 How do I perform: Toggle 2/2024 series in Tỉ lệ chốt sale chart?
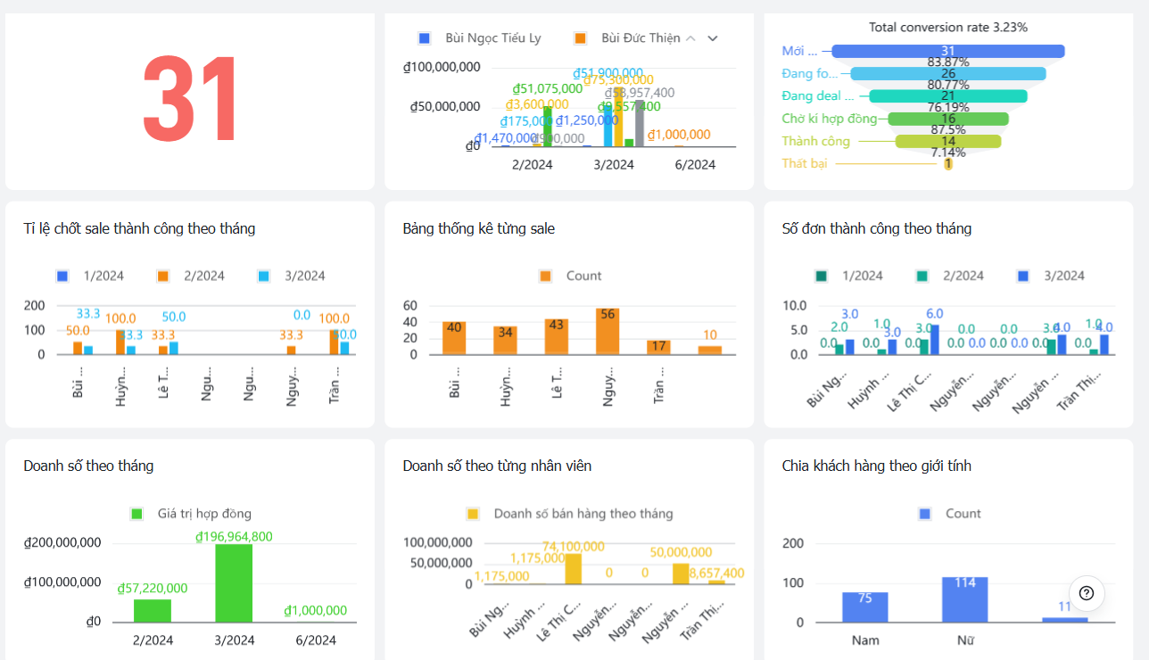189,276
